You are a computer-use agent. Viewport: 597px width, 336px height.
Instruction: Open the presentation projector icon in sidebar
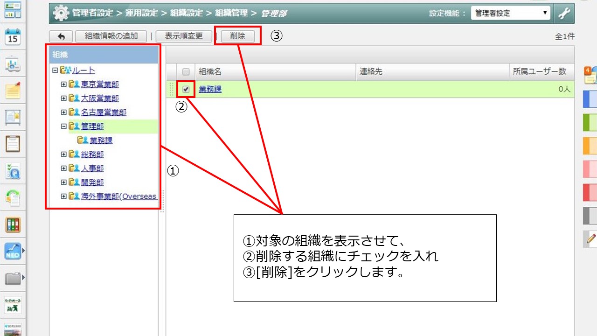click(13, 64)
